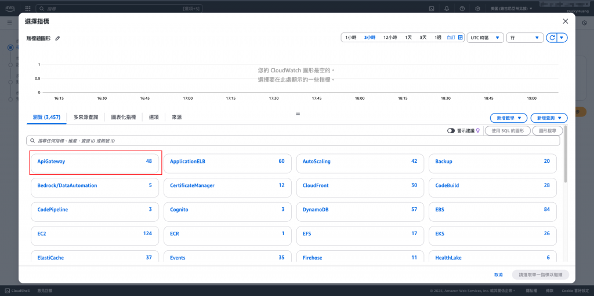Click the graph search button
Image resolution: width=594 pixels, height=296 pixels.
pos(547,130)
